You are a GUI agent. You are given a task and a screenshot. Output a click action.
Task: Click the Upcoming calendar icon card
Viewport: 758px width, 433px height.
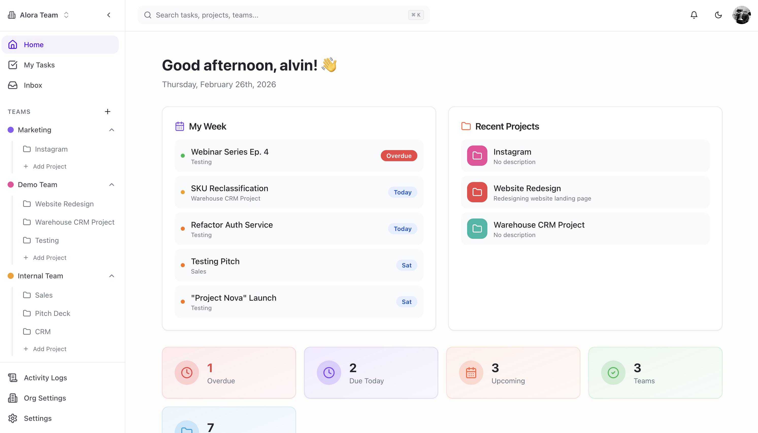(471, 373)
